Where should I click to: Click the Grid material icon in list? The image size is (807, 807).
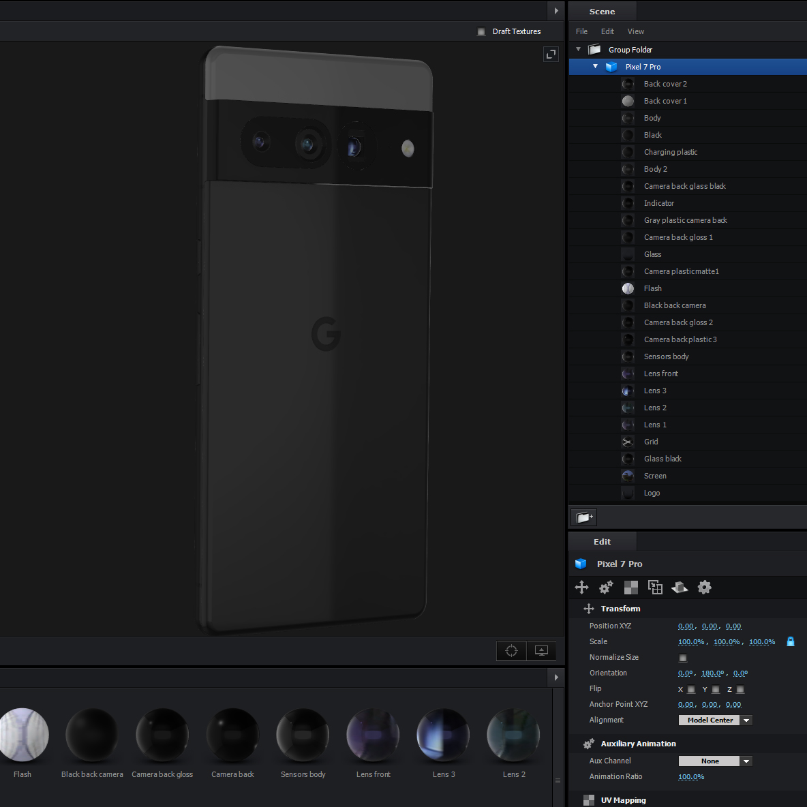(628, 442)
